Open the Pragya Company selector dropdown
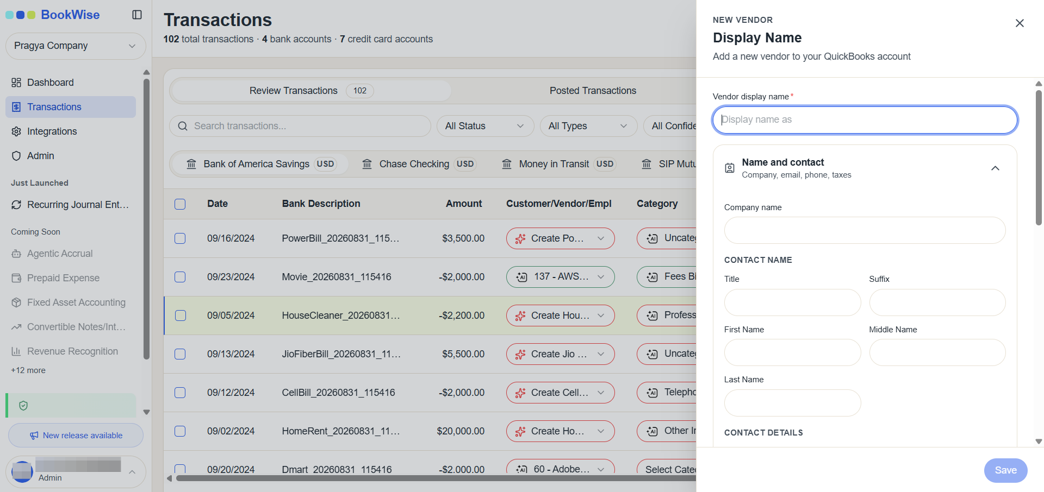 tap(76, 46)
